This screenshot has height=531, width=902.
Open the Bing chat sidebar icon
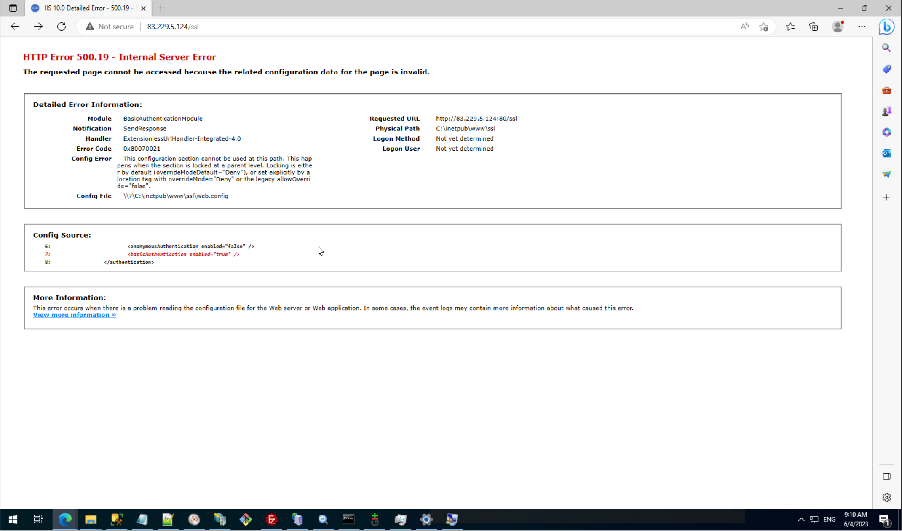886,27
